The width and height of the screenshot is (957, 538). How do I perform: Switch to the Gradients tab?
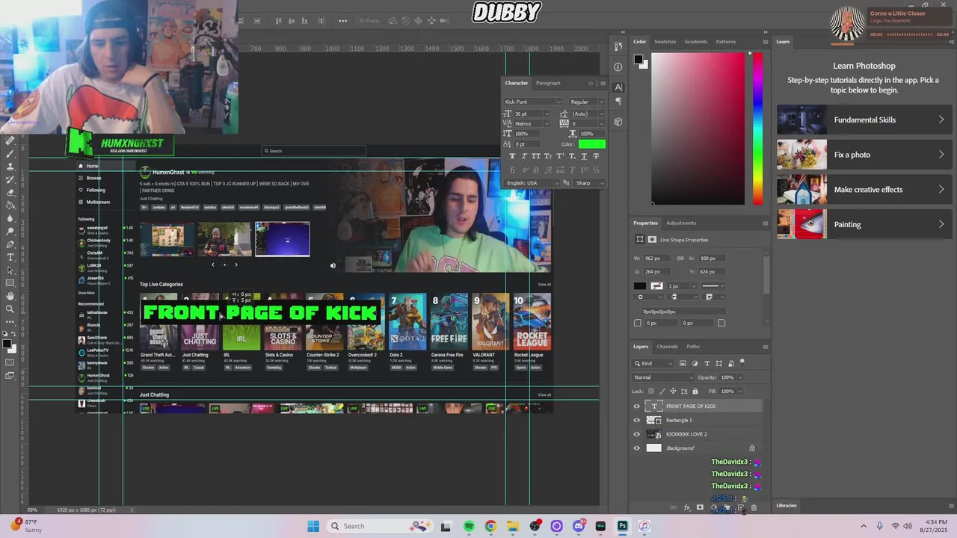695,42
